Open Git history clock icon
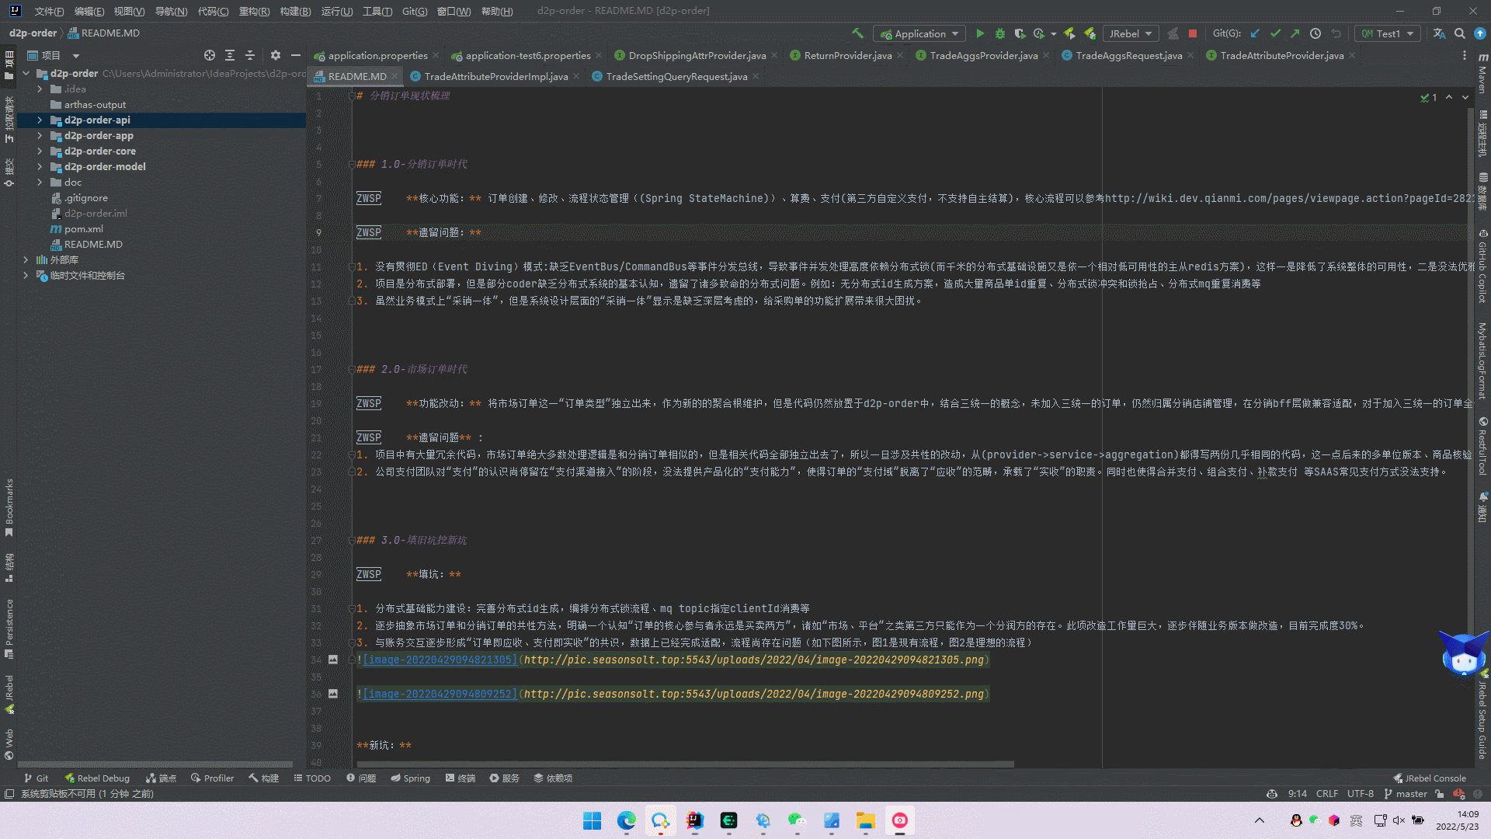Viewport: 1491px width, 839px height. click(x=1315, y=33)
